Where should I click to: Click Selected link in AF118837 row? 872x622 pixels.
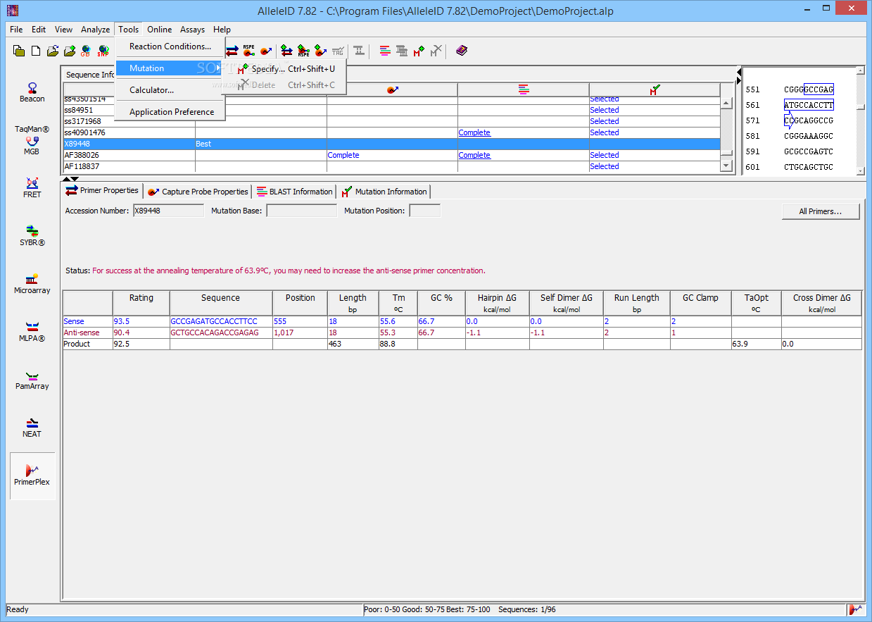pyautogui.click(x=605, y=166)
